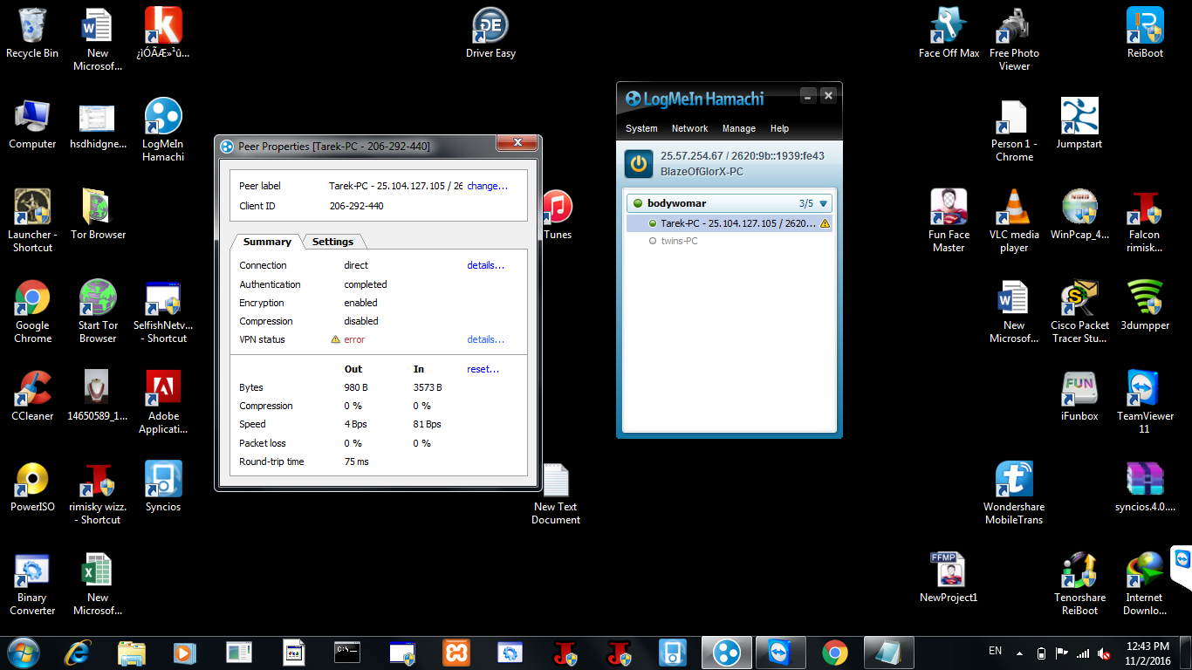Open PowerISO desktop icon
1192x670 pixels.
coord(32,487)
